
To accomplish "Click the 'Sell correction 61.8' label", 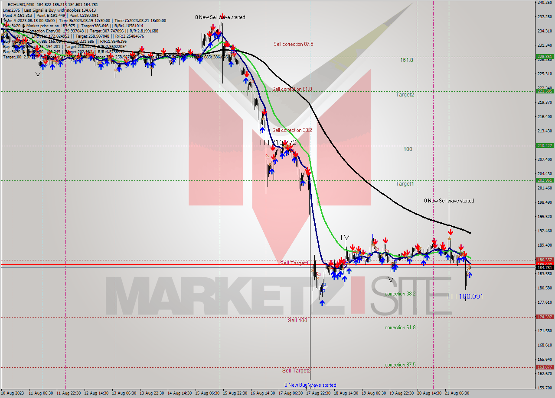I will pos(292,89).
